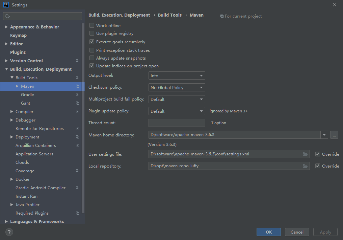Click project-level icon beside Gradle item
This screenshot has height=240, width=343.
tap(77, 95)
